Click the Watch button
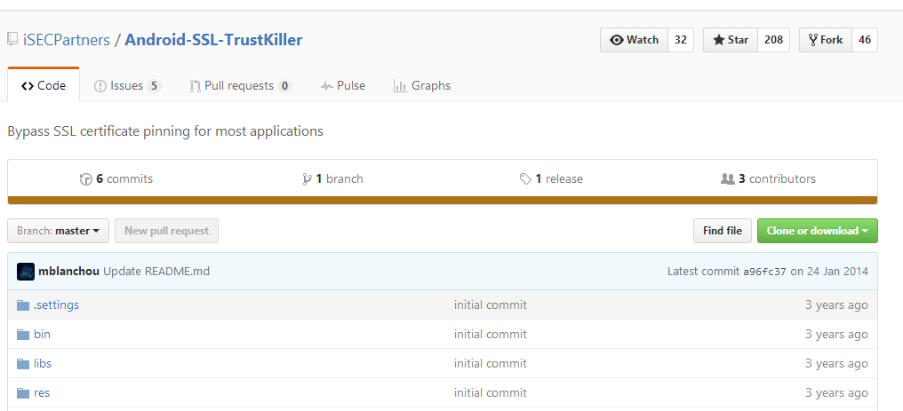This screenshot has width=903, height=411. tap(634, 40)
